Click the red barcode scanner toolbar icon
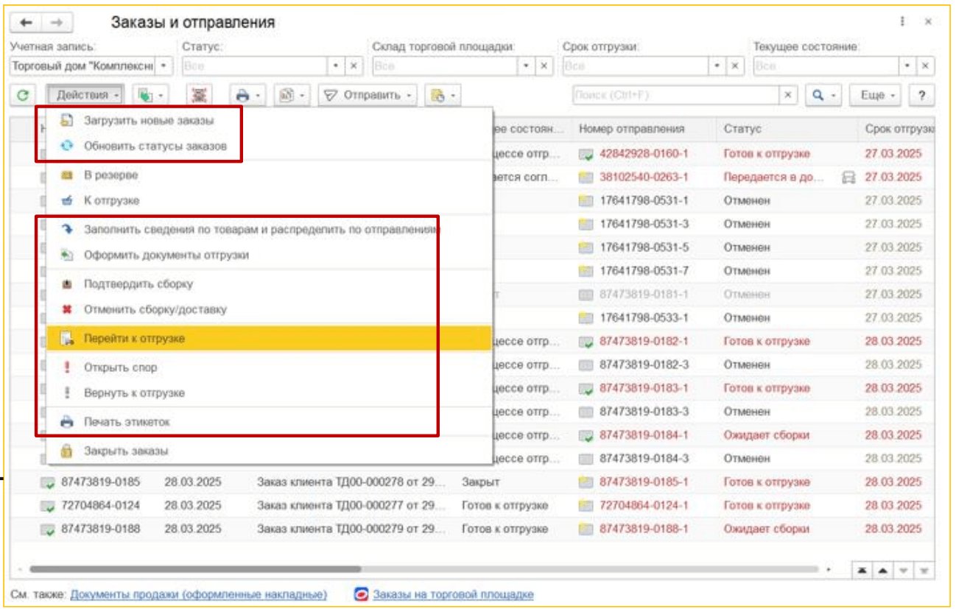 [x=199, y=95]
